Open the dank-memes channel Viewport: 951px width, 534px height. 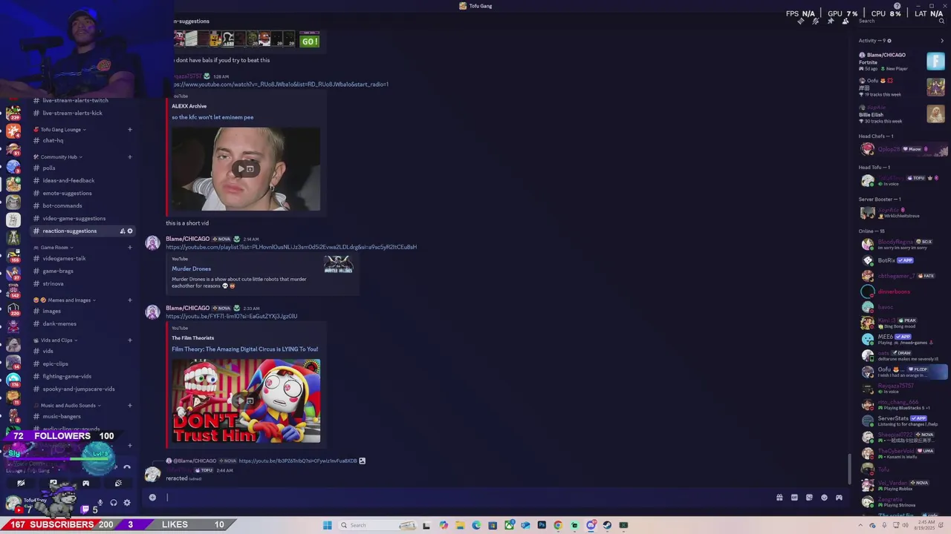pos(59,323)
